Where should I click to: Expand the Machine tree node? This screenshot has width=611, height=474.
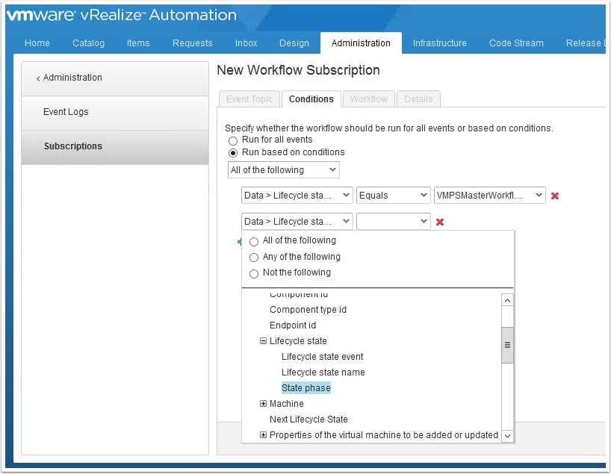click(x=264, y=404)
